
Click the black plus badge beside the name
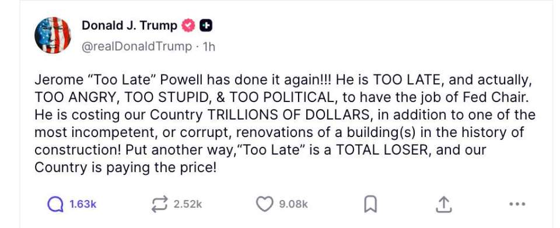tap(206, 26)
